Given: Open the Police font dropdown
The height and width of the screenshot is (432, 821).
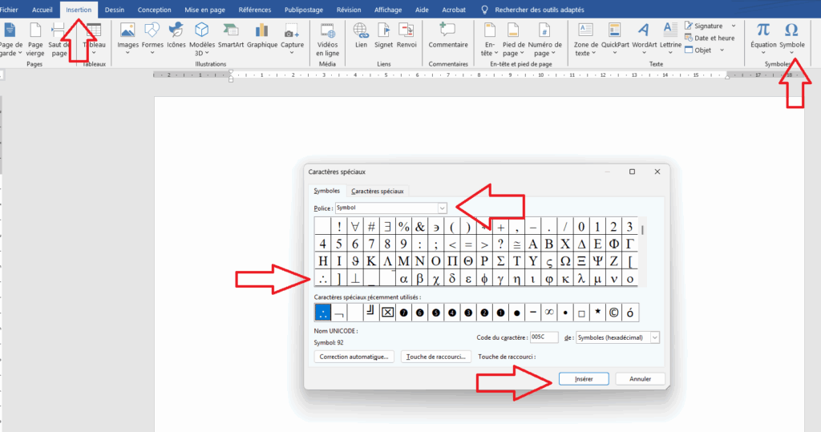Looking at the screenshot, I should (x=442, y=208).
